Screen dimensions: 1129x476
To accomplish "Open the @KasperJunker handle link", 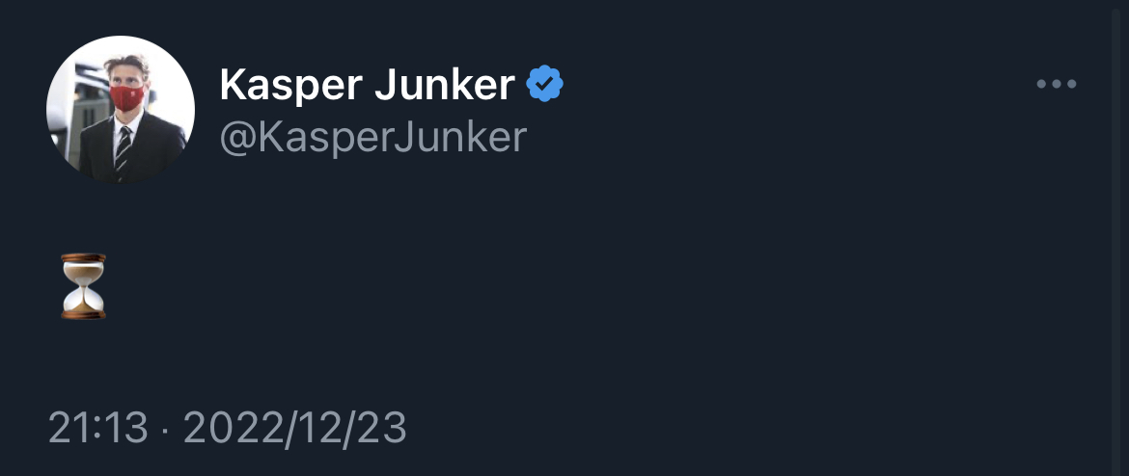I will (x=373, y=138).
